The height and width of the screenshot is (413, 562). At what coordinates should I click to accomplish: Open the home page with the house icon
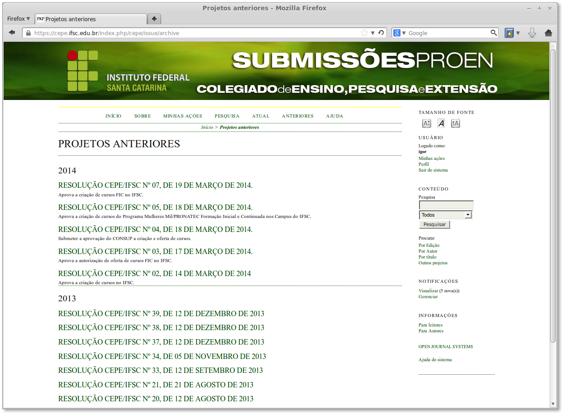click(x=548, y=33)
